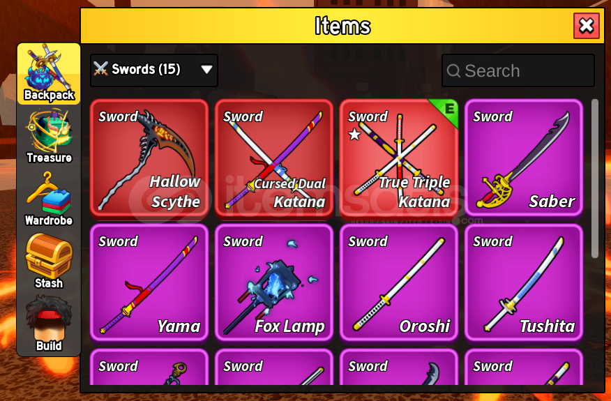The height and width of the screenshot is (401, 611).
Task: Open the Treasure section icon
Action: [49, 136]
